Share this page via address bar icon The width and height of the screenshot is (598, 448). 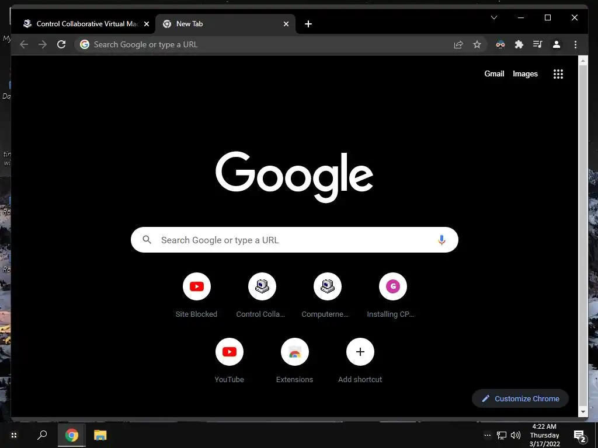coord(458,44)
